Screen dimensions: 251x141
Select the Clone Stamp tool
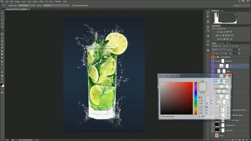[x=2, y=41]
